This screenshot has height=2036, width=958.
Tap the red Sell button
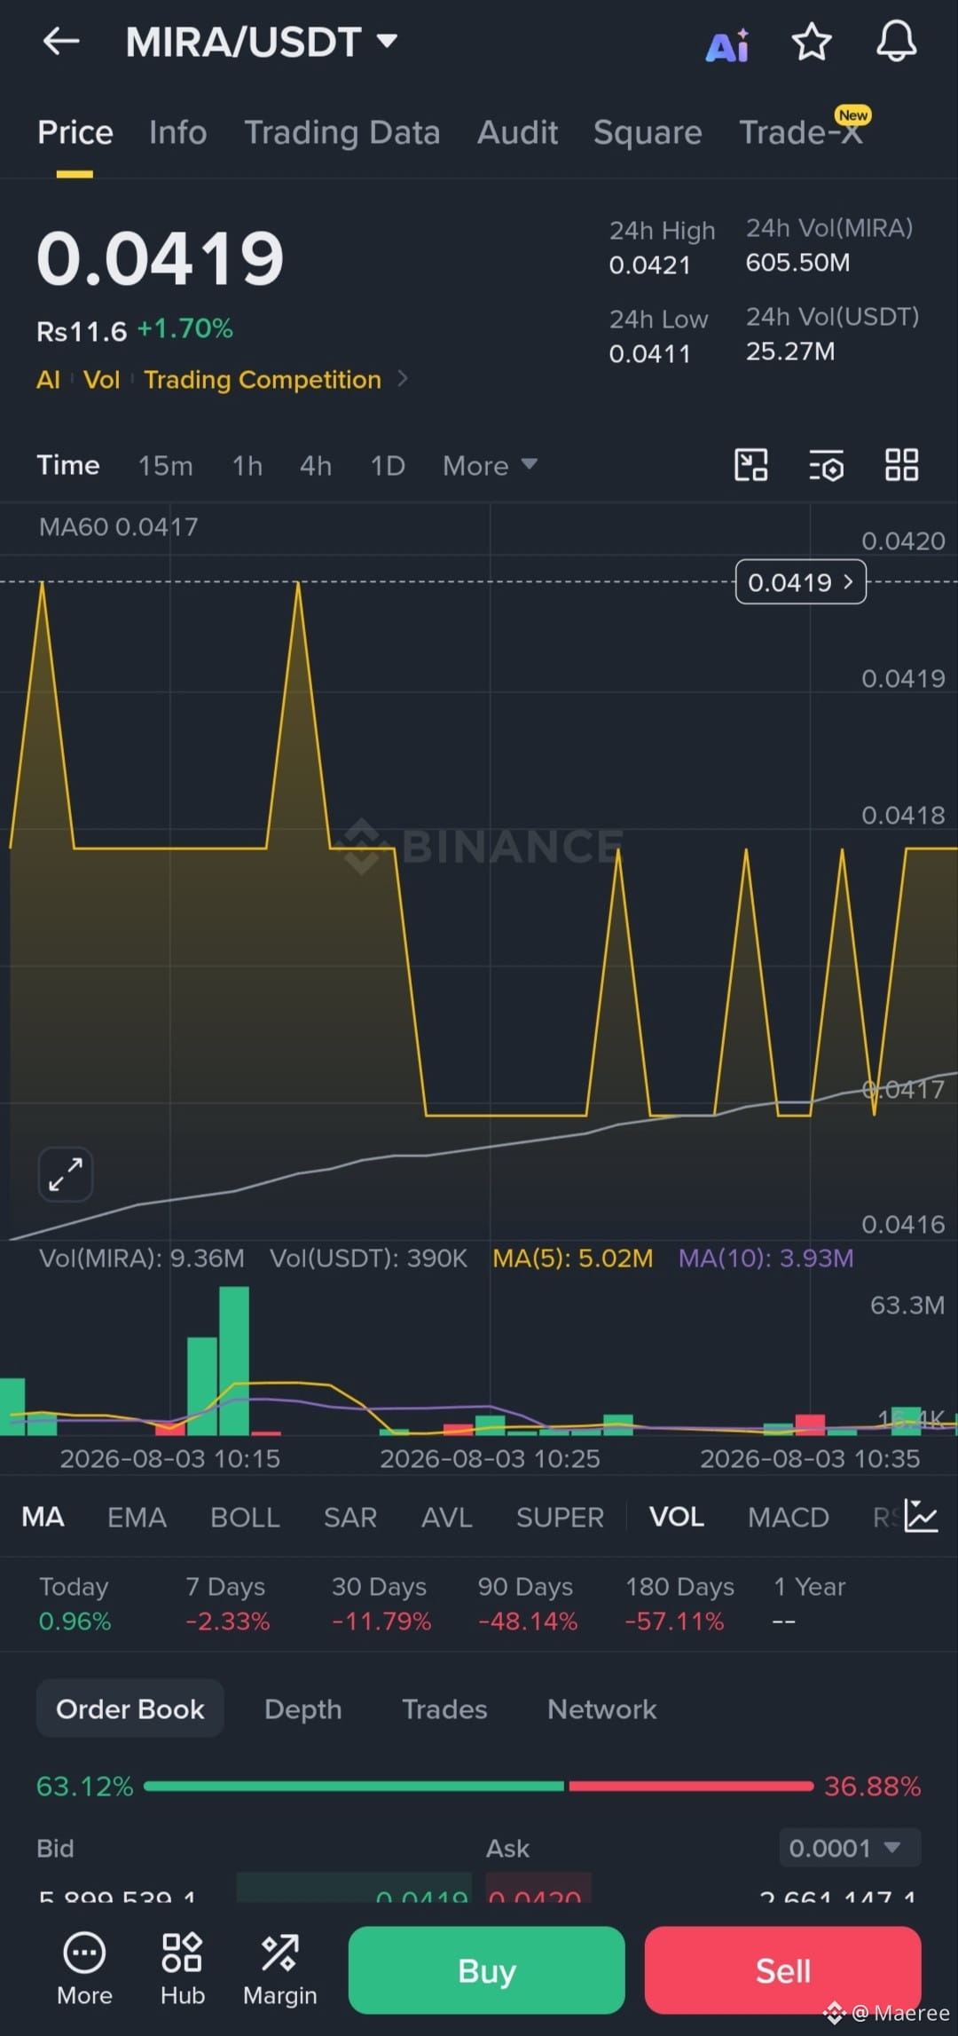[782, 1969]
